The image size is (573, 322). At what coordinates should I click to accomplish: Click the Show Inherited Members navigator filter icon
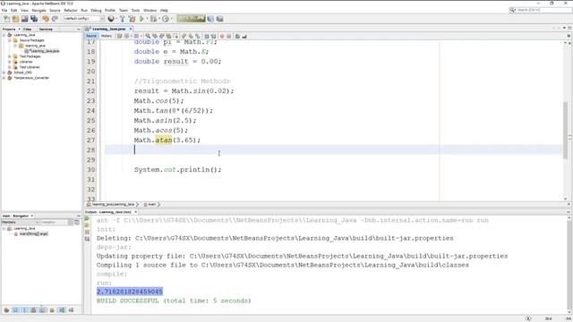(x=6, y=310)
